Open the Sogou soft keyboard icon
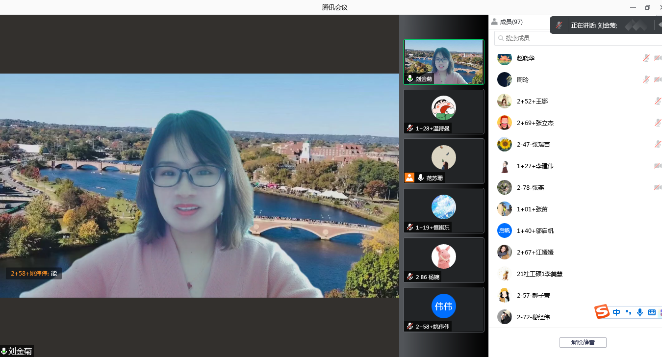This screenshot has width=662, height=357. coord(652,312)
